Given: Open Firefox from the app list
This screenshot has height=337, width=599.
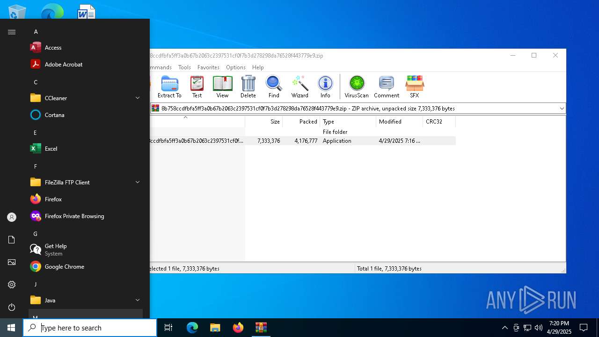Looking at the screenshot, I should click(86, 199).
